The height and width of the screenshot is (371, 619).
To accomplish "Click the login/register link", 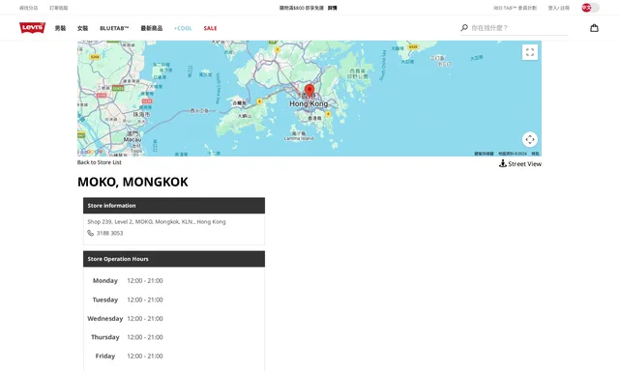I will [x=559, y=8].
